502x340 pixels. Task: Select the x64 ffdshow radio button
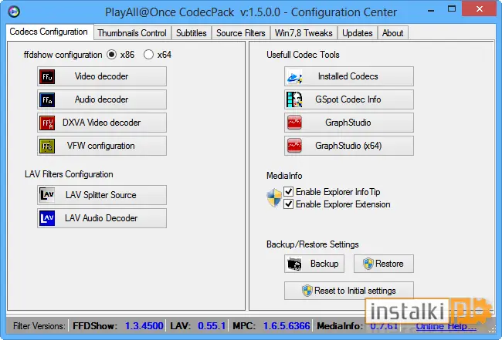click(x=148, y=55)
